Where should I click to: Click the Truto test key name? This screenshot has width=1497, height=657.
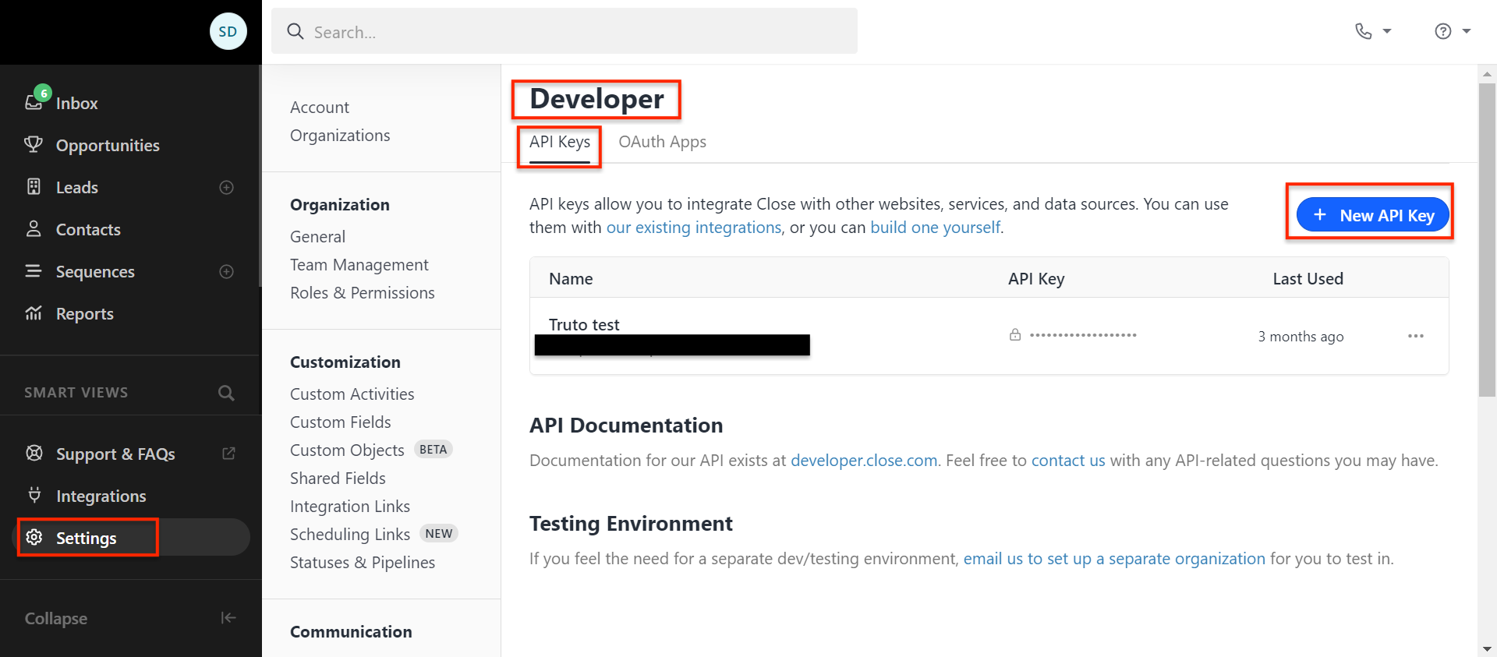click(584, 324)
